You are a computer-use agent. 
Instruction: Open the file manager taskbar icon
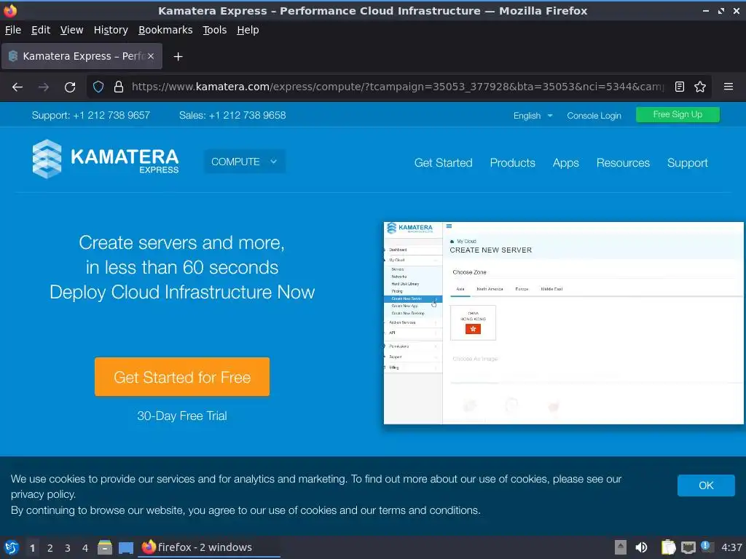coord(105,547)
